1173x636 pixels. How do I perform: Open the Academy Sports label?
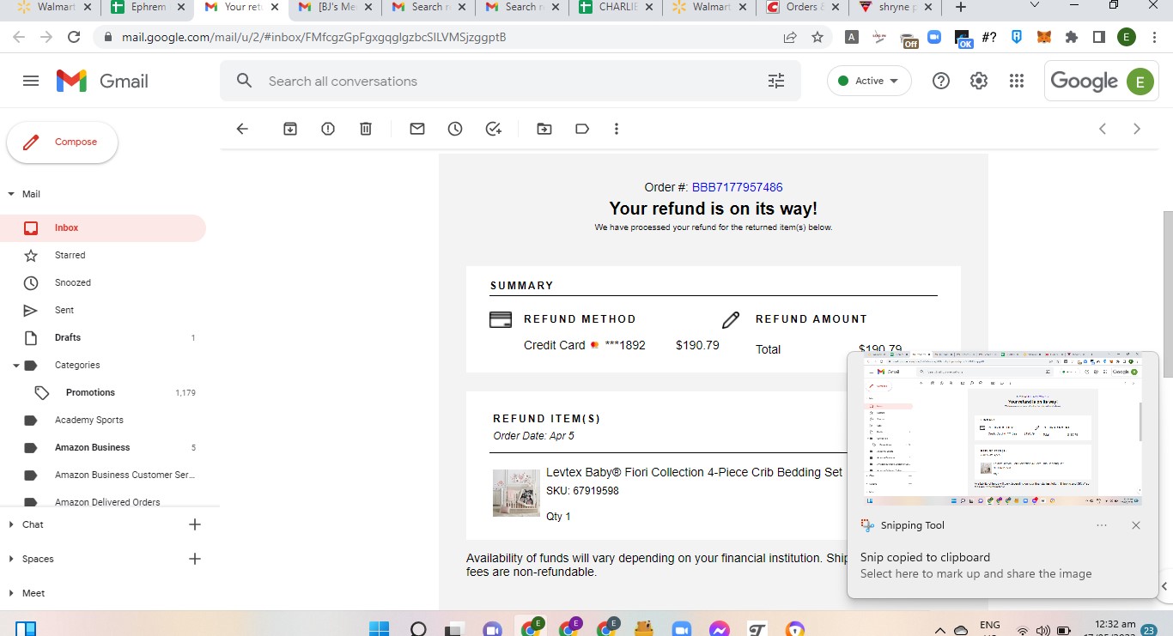[103, 421]
